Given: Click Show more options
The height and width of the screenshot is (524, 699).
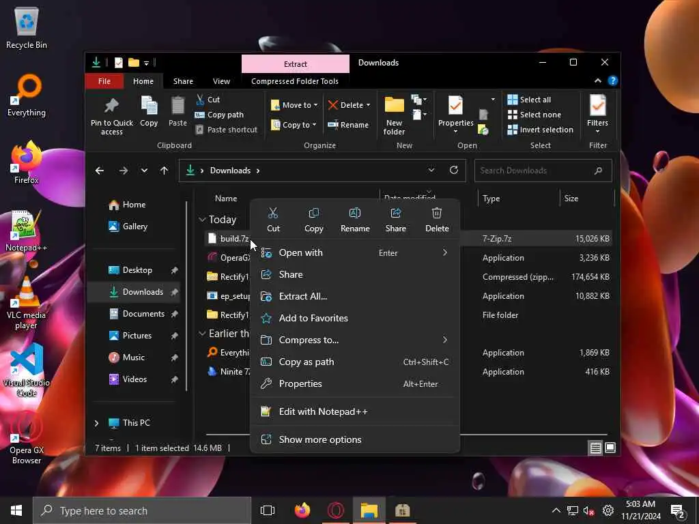Looking at the screenshot, I should 355,440.
